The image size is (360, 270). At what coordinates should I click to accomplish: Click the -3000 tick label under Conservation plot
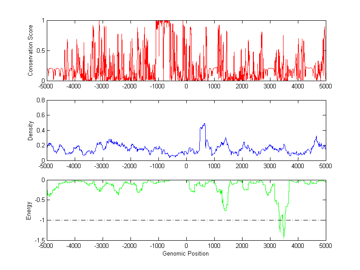(103, 86)
